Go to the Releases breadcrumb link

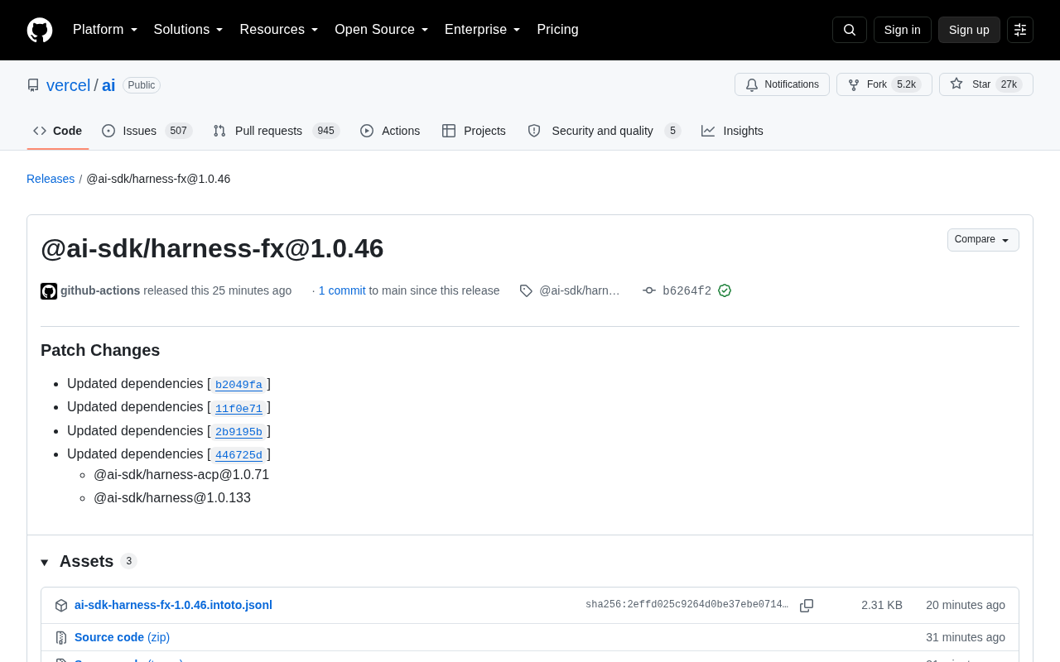click(x=51, y=179)
